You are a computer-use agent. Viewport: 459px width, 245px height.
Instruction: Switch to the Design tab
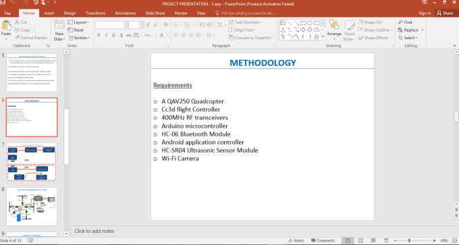point(70,13)
